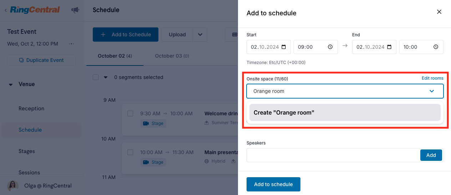
Task: Close the Add to schedule panel
Action: (439, 12)
